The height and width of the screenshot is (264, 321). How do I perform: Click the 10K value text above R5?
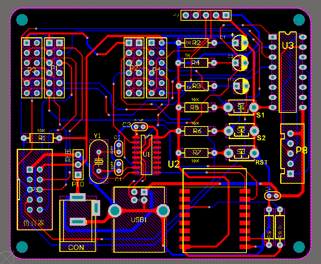coord(195,99)
